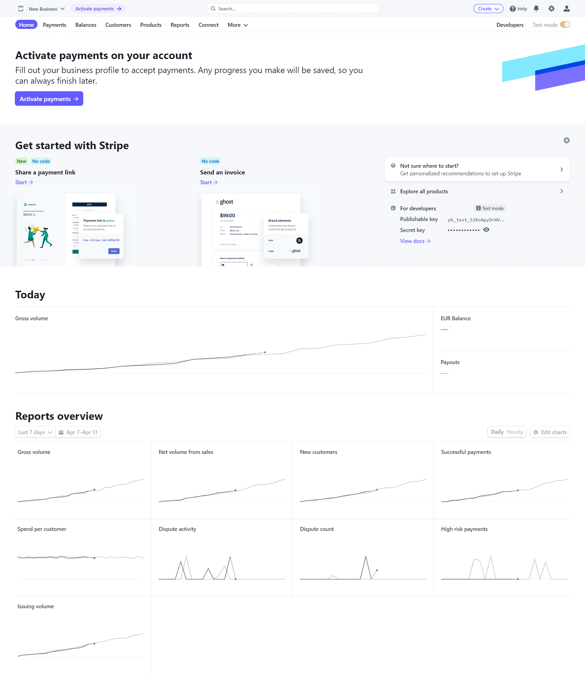Click the user profile icon
Screen dimensions: 585x681
pos(566,8)
